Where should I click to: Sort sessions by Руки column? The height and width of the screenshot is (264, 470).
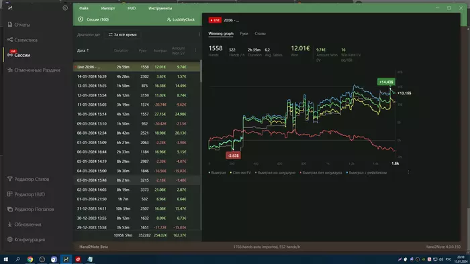click(x=142, y=50)
